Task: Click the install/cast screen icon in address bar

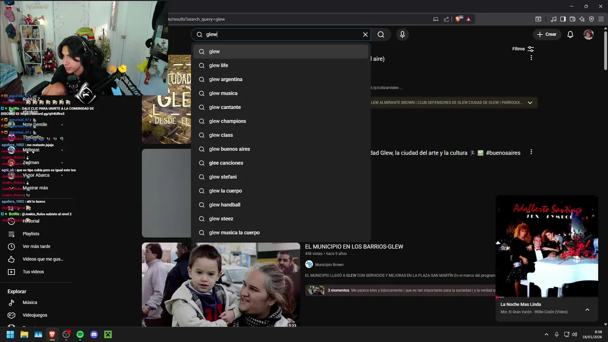Action: pyautogui.click(x=436, y=19)
